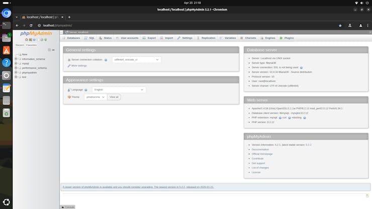Open help icon beside Language label
372x209 pixels.
click(86, 90)
